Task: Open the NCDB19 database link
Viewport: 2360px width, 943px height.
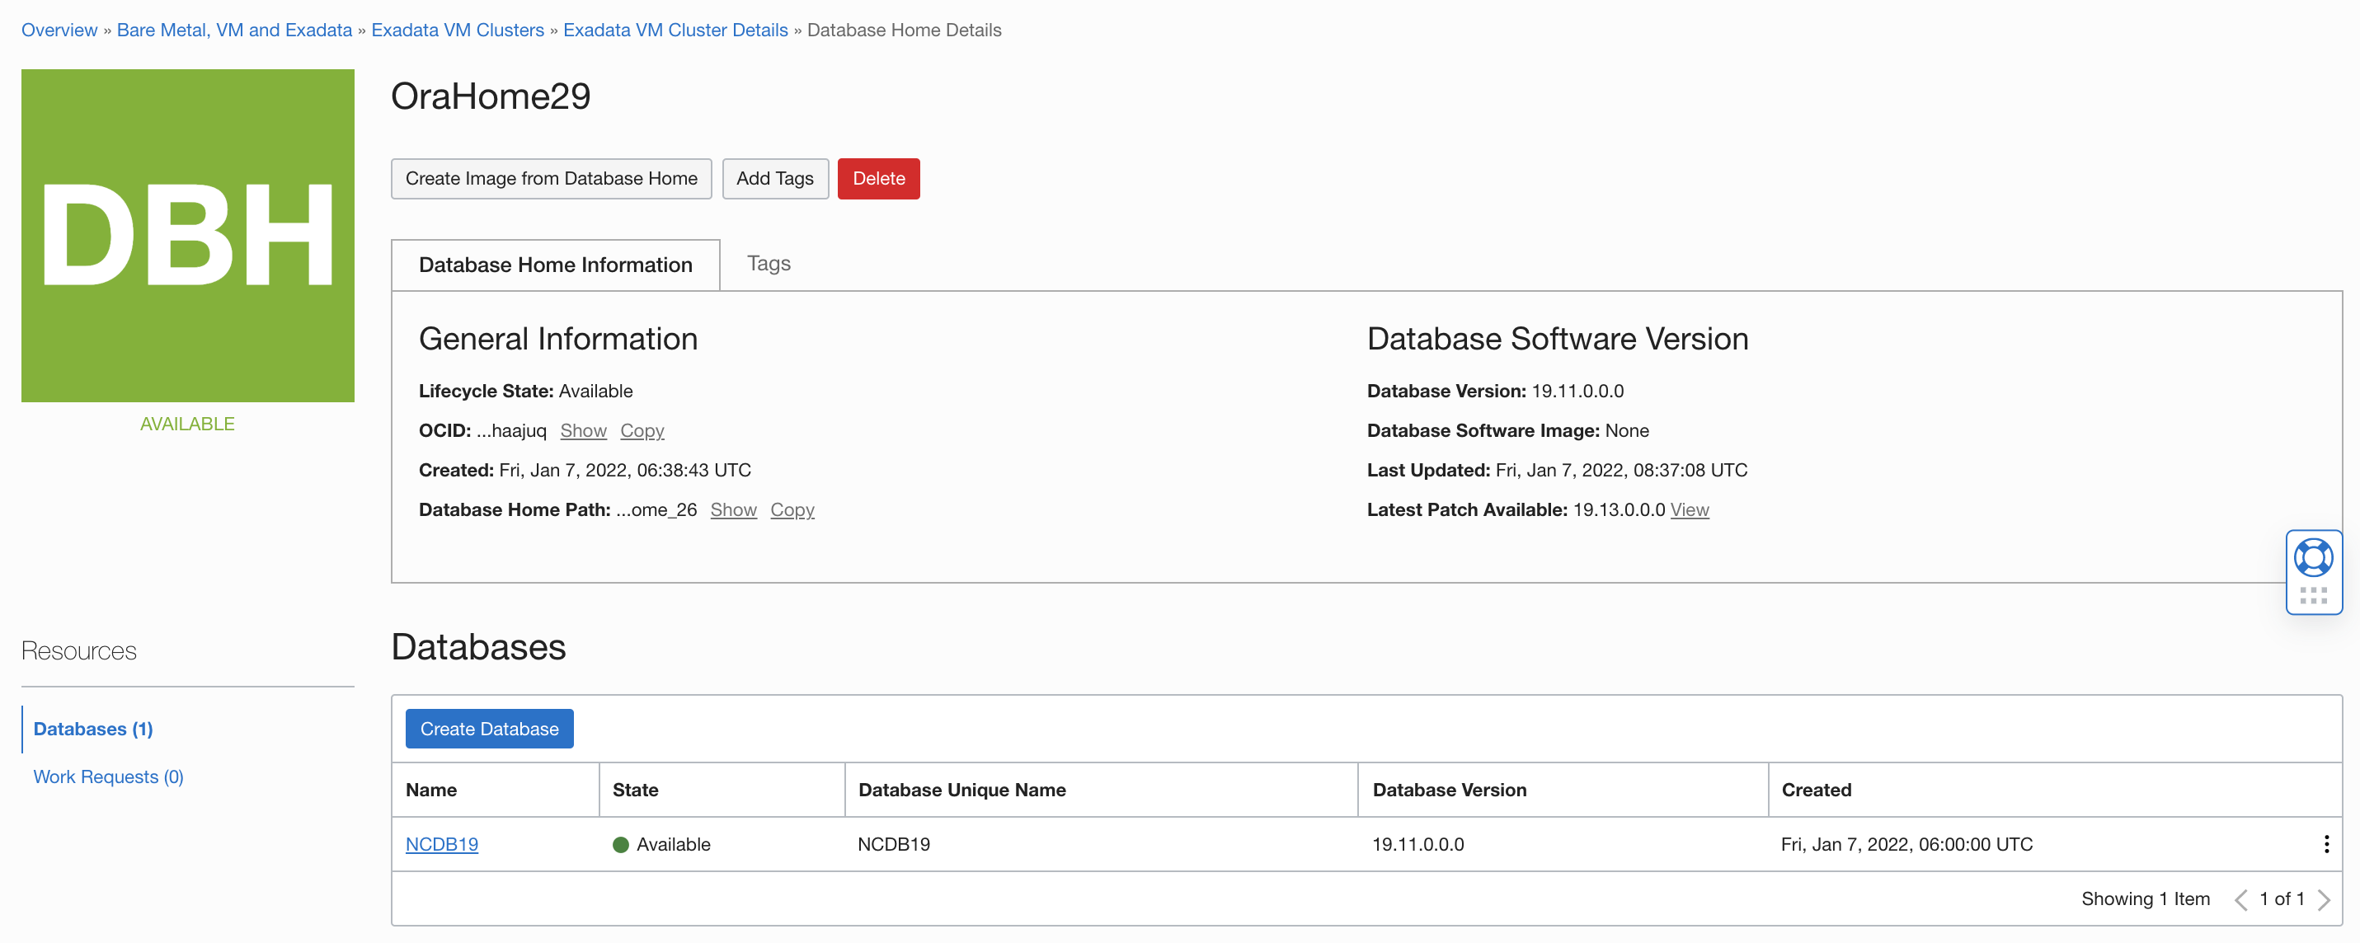Action: (442, 844)
